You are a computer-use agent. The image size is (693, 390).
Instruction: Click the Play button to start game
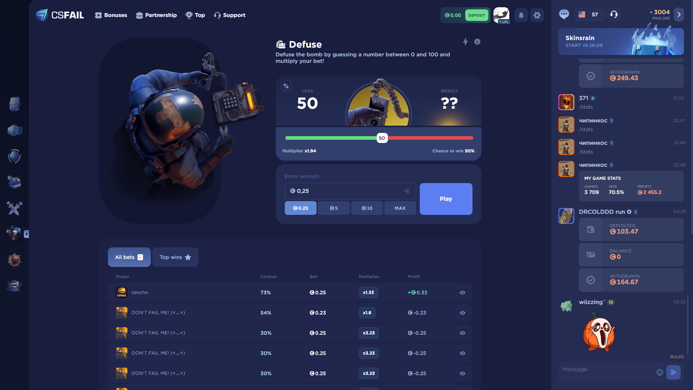tap(446, 199)
